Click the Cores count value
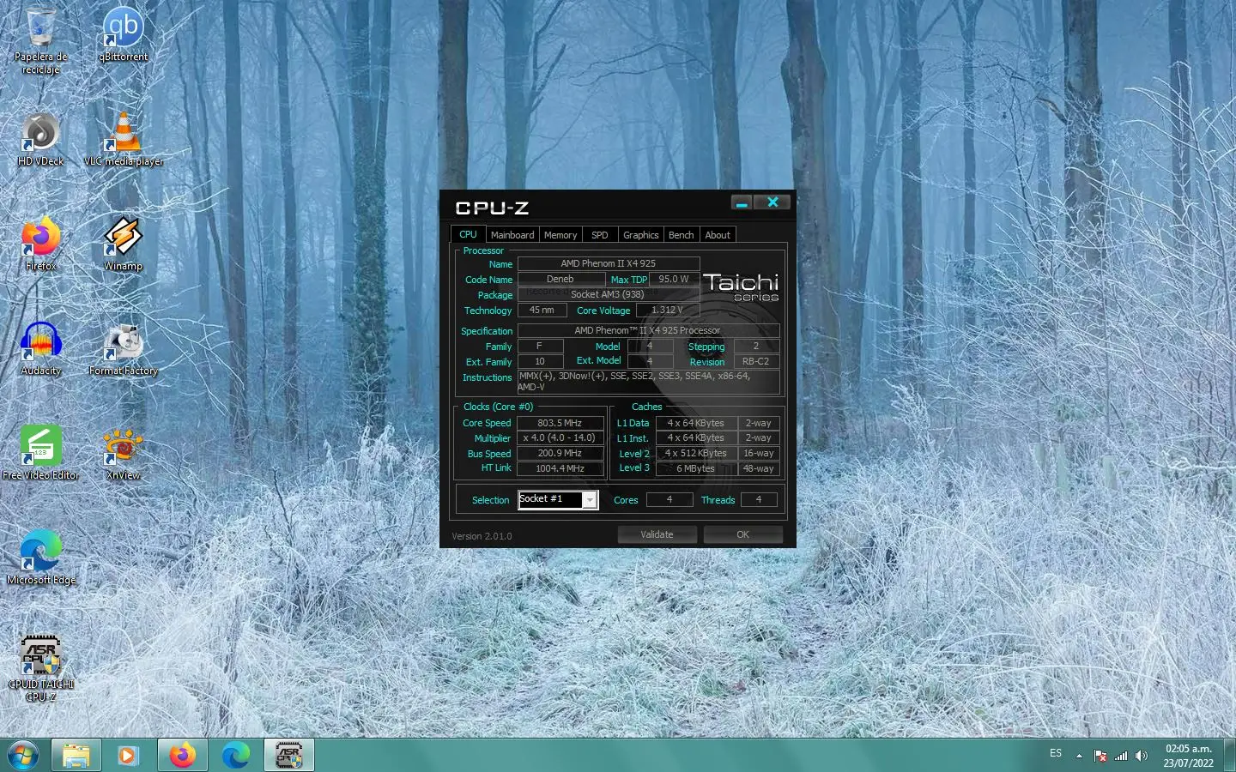This screenshot has width=1236, height=772. coord(669,499)
